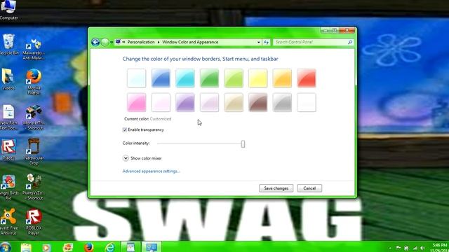Select the pink Fuchsia color swatch
This screenshot has height=252, width=449.
click(x=137, y=102)
